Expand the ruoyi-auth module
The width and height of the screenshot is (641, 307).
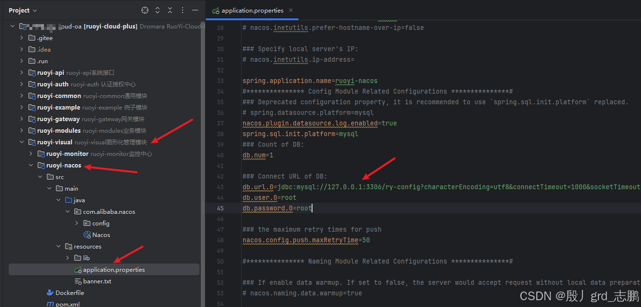pyautogui.click(x=22, y=84)
